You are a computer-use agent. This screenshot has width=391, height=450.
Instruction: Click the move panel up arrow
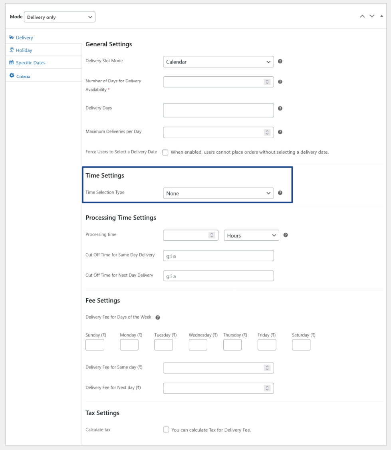[x=362, y=16]
